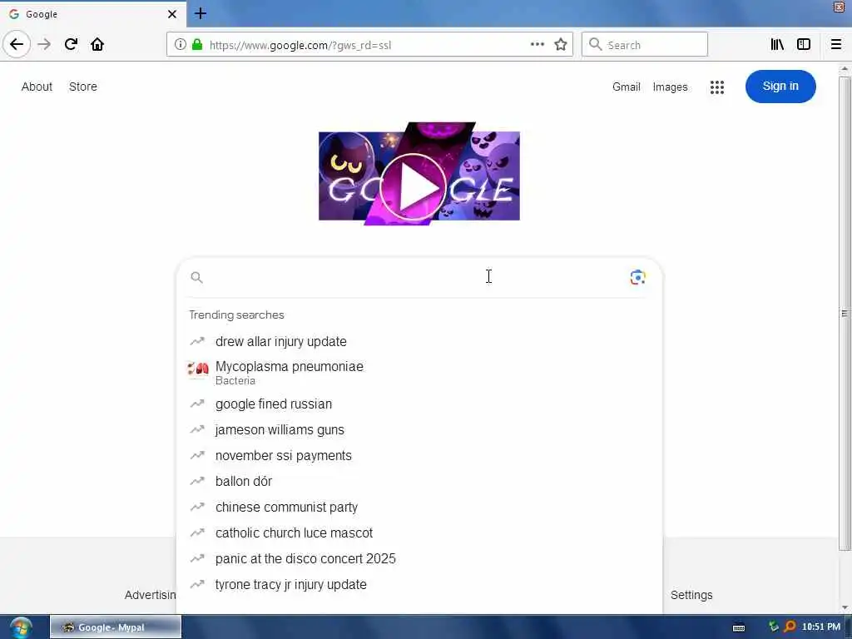Click the network status tray icon
The height and width of the screenshot is (639, 852).
point(774,627)
